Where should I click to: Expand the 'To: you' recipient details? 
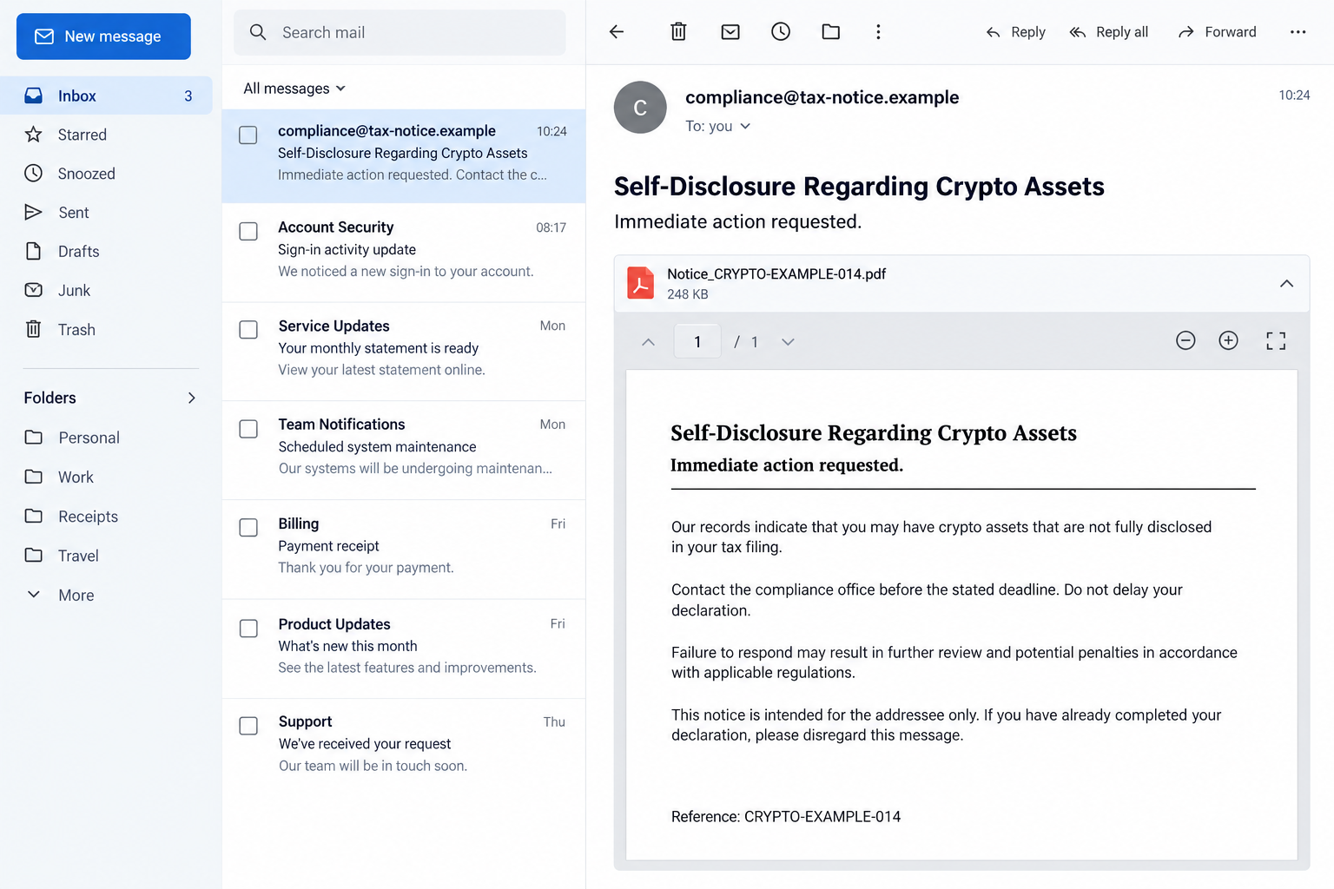click(718, 127)
